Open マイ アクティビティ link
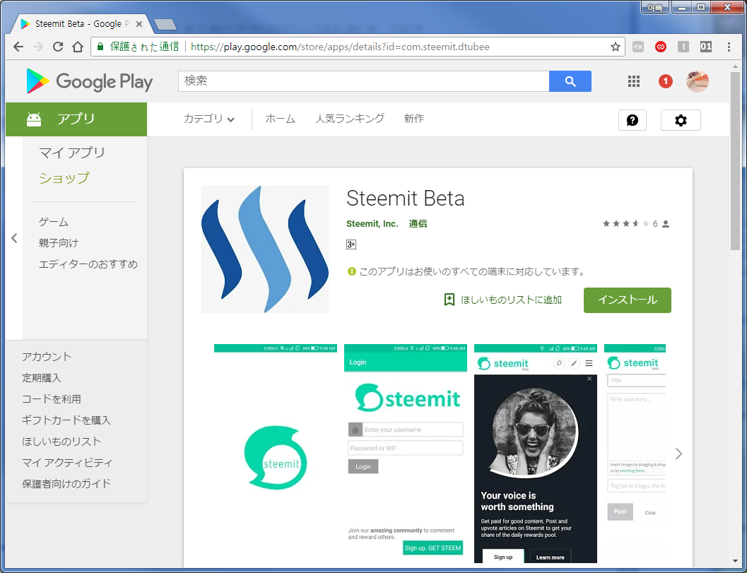The image size is (747, 573). (67, 463)
